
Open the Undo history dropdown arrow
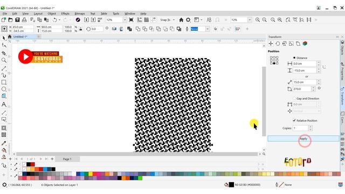point(60,20)
